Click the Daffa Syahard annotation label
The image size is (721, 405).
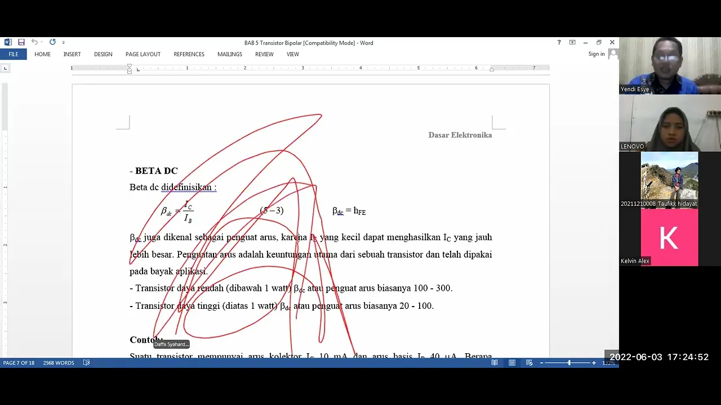pyautogui.click(x=171, y=344)
